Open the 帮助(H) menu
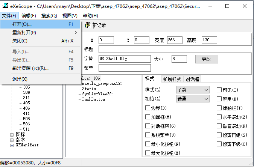The width and height of the screenshot is (254, 167). (x=90, y=16)
